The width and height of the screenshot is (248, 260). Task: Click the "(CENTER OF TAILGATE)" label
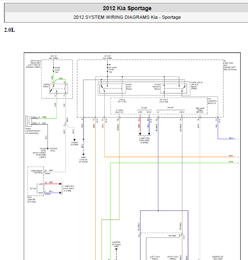point(217,258)
